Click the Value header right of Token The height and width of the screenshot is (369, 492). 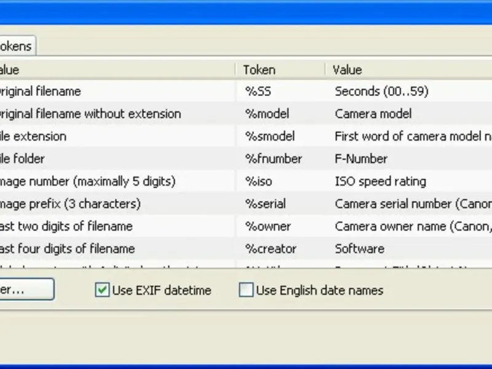tap(347, 69)
